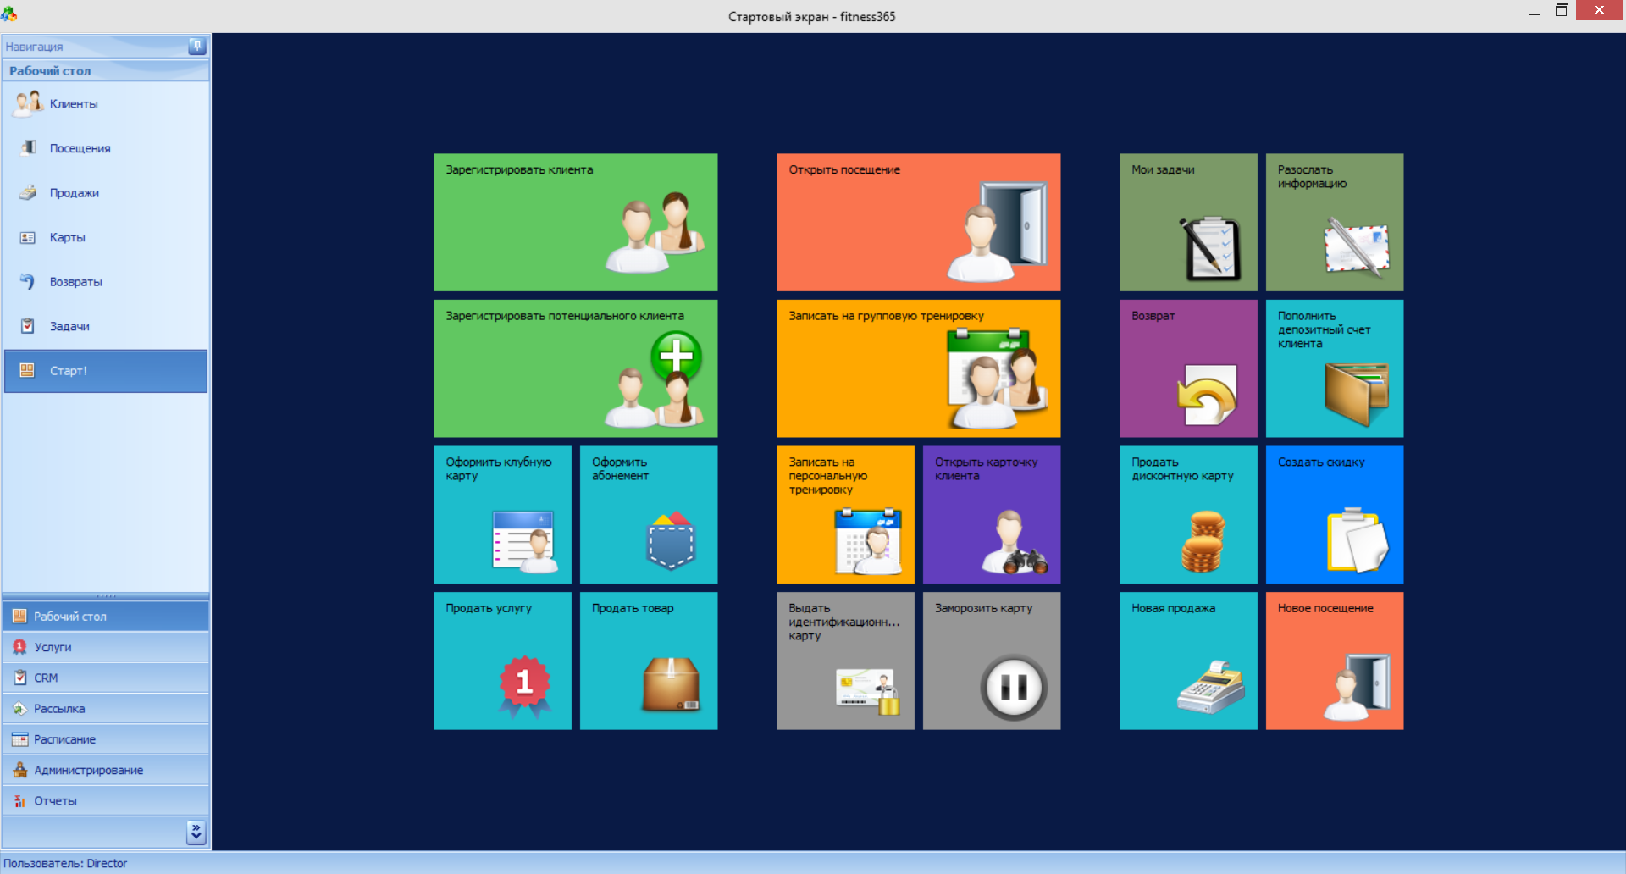The image size is (1626, 874).
Task: Open the Возвраты label in sidebar
Action: [x=76, y=282]
